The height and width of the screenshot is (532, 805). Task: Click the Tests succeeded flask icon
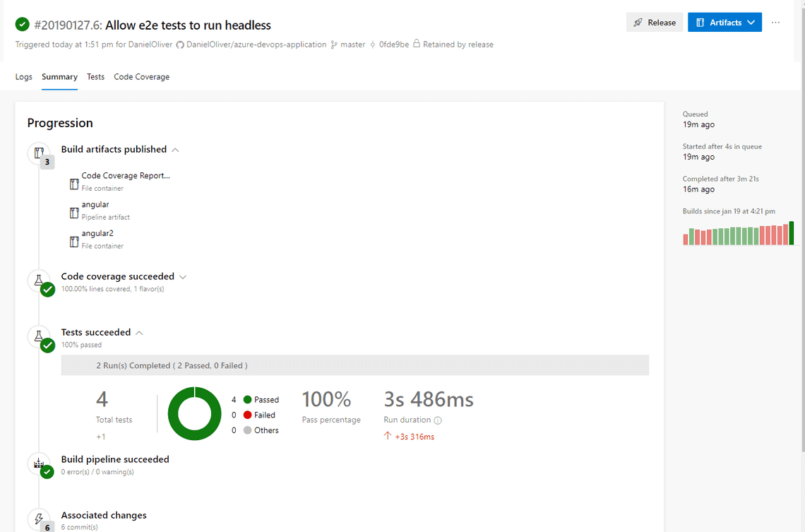(39, 336)
